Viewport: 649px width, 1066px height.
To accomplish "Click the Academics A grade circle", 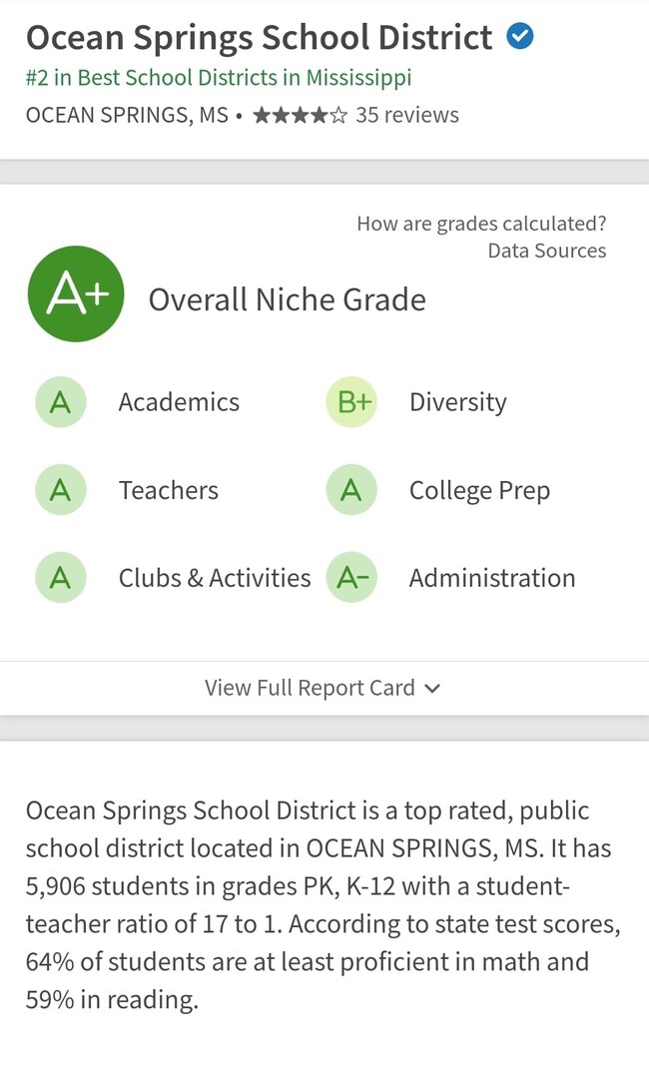I will coord(61,402).
